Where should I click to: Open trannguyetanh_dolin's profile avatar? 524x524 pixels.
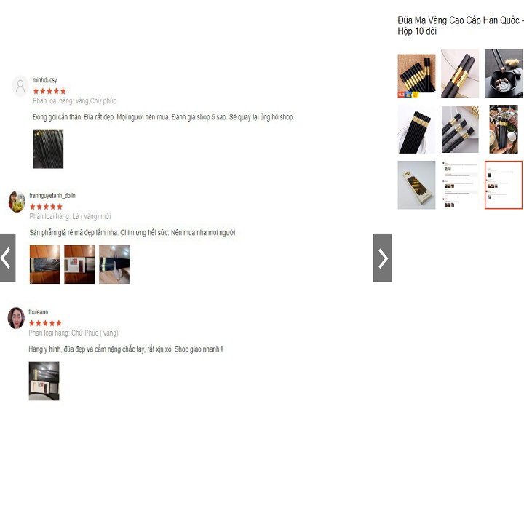coord(17,202)
